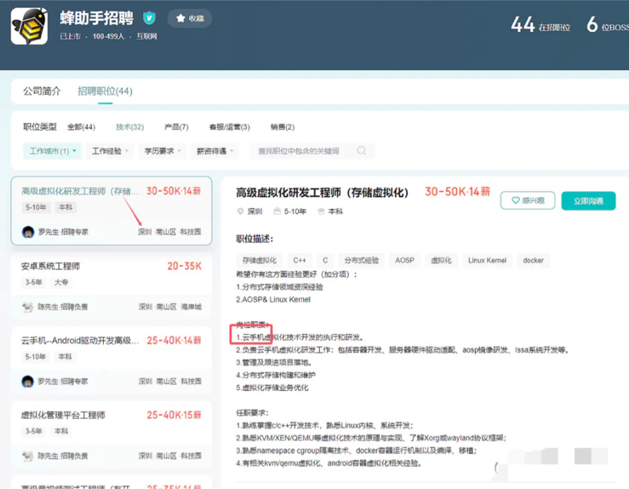Select job type filter 技术(32)
This screenshot has width=629, height=489.
(130, 127)
